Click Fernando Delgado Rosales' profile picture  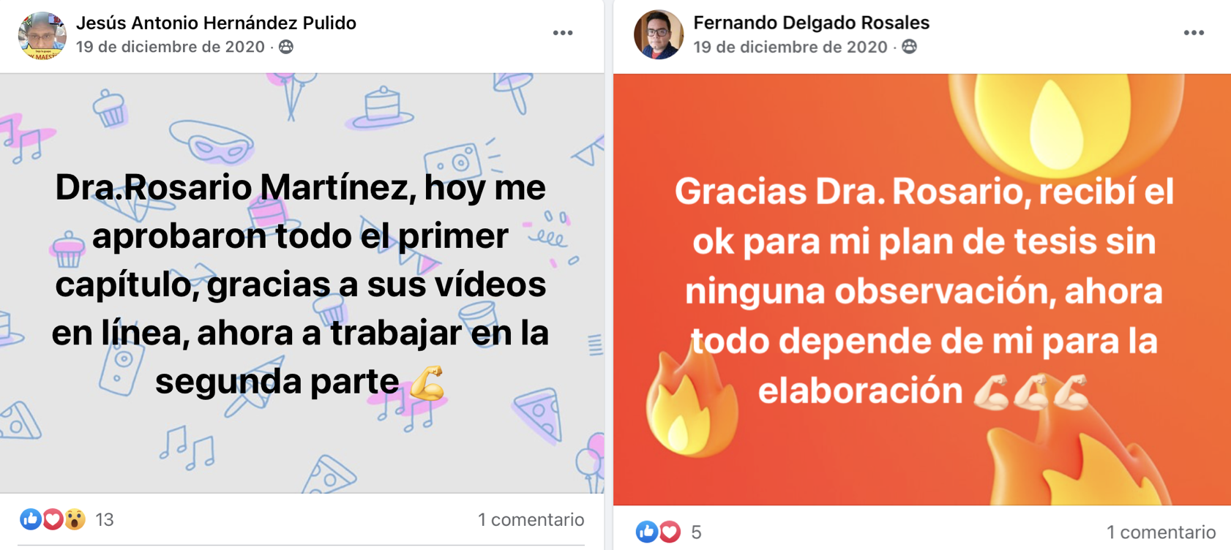[659, 34]
